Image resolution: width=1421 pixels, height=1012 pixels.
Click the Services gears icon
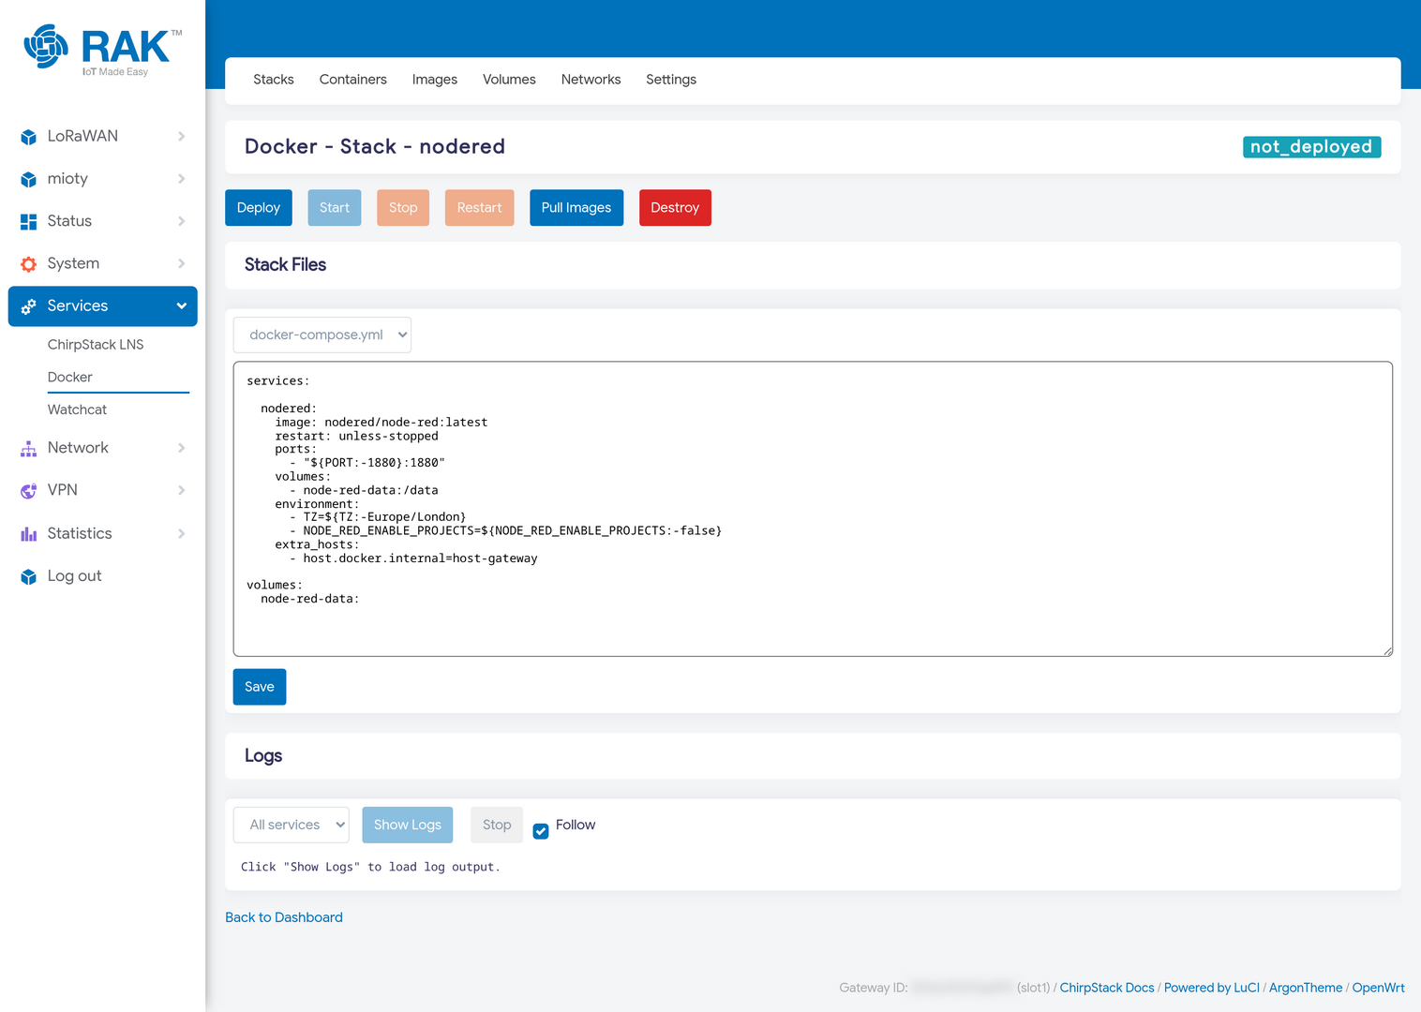28,306
